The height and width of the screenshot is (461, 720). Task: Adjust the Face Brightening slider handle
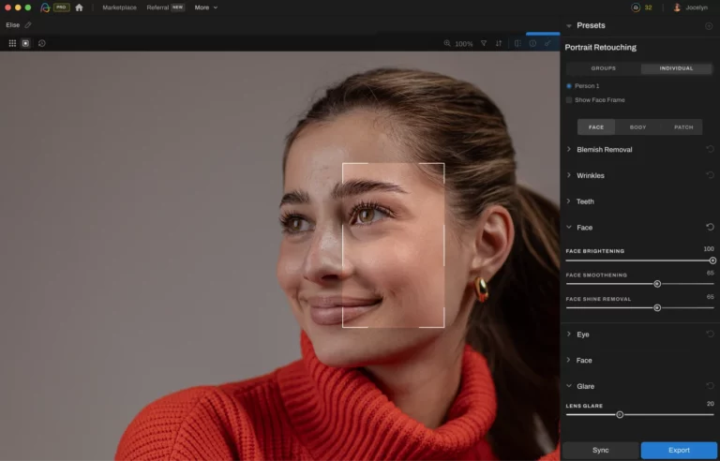(712, 260)
